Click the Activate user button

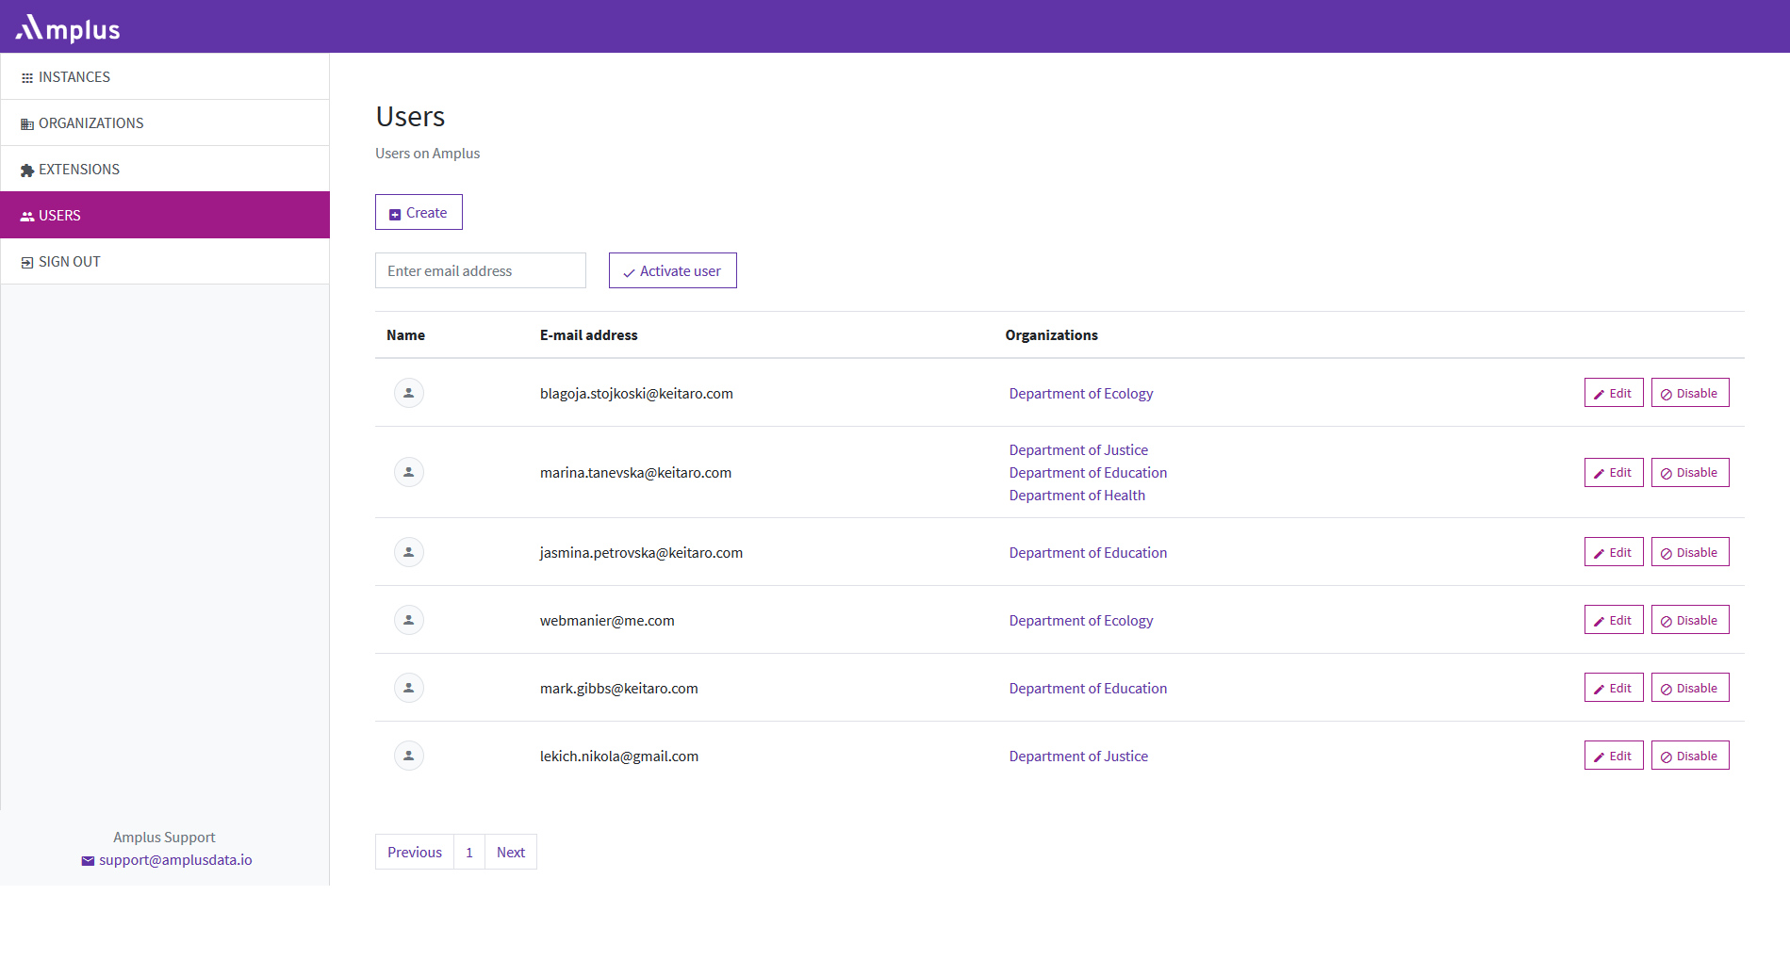click(673, 270)
